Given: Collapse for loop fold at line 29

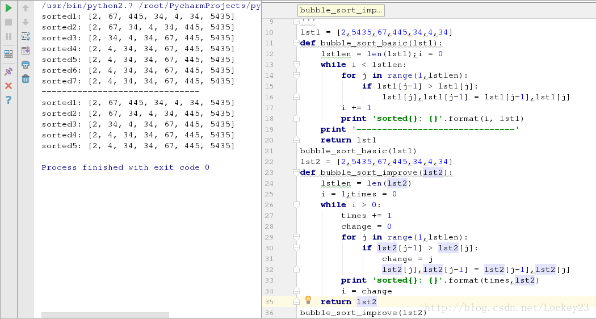Looking at the screenshot, I should point(296,237).
